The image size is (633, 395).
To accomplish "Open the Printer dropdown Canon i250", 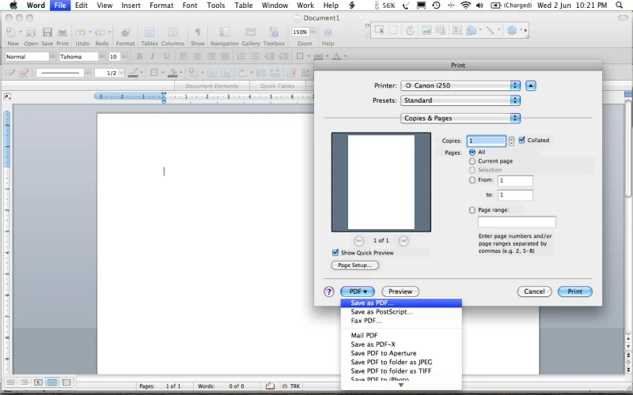I will pos(461,85).
